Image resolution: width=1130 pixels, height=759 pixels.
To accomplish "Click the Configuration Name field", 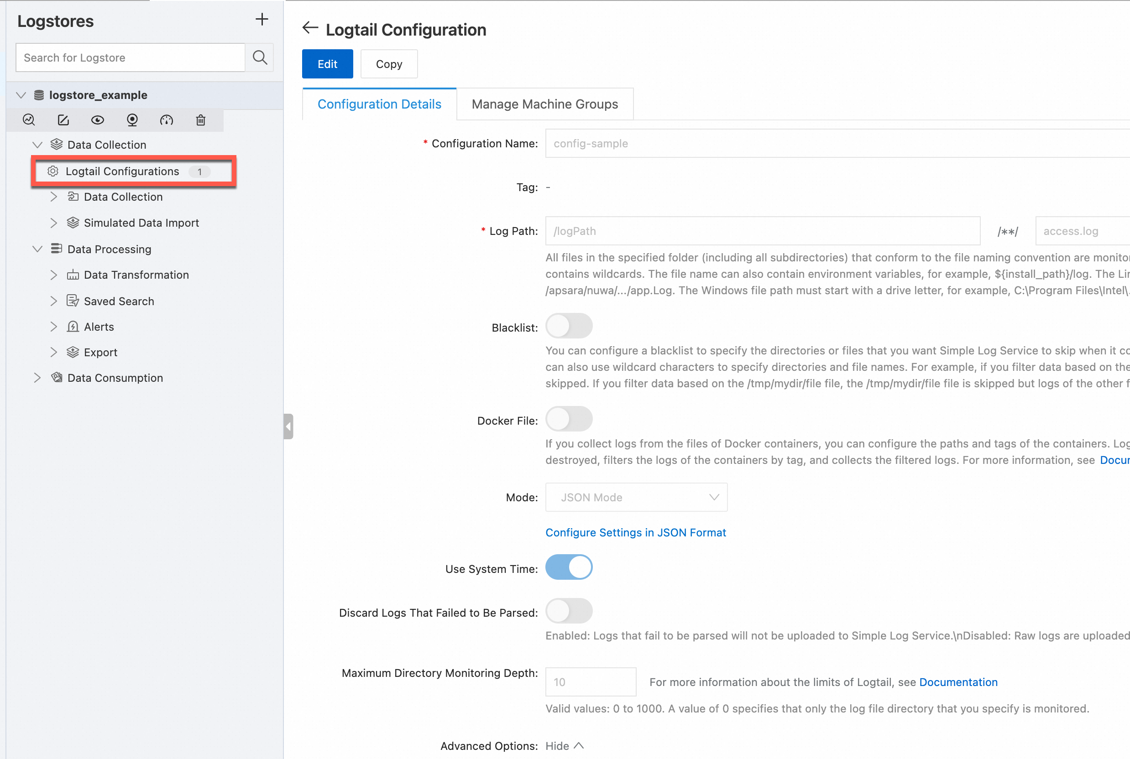I will point(837,143).
